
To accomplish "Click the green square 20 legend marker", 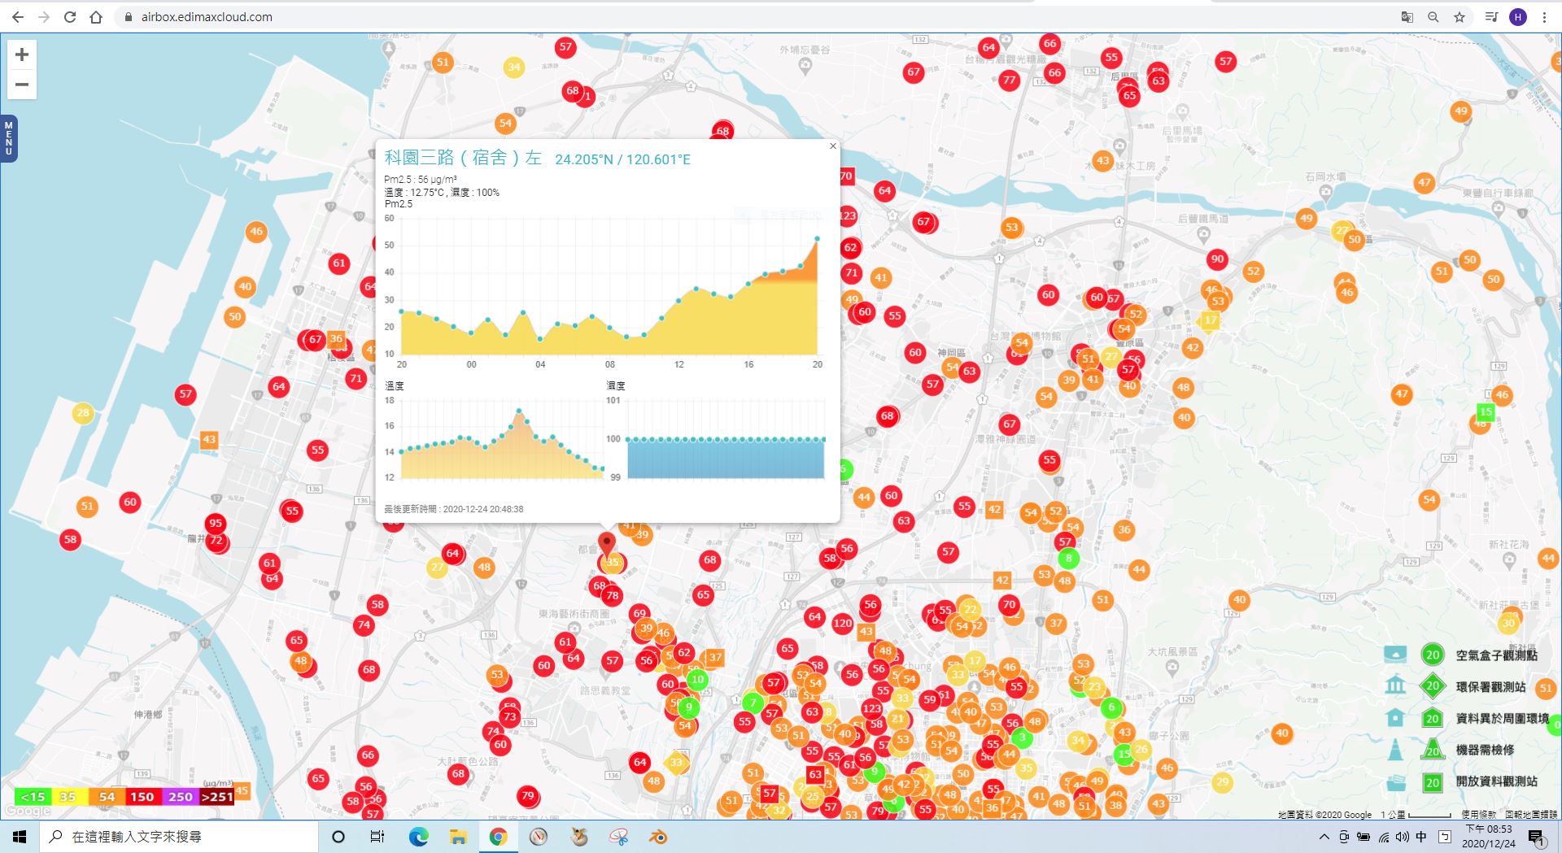I will pos(1433,782).
